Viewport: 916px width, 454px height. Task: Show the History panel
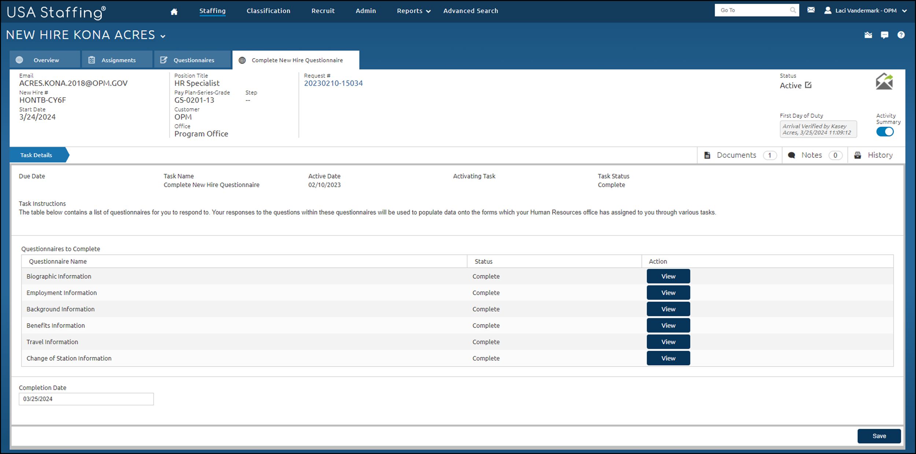point(875,155)
